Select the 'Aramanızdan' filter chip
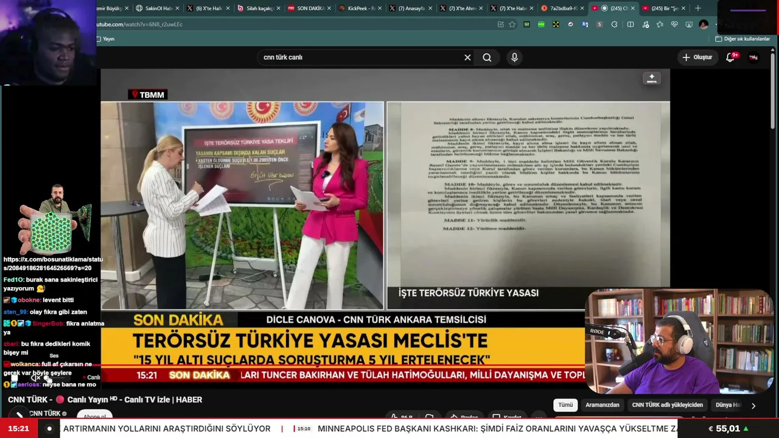This screenshot has width=779, height=438. click(603, 405)
